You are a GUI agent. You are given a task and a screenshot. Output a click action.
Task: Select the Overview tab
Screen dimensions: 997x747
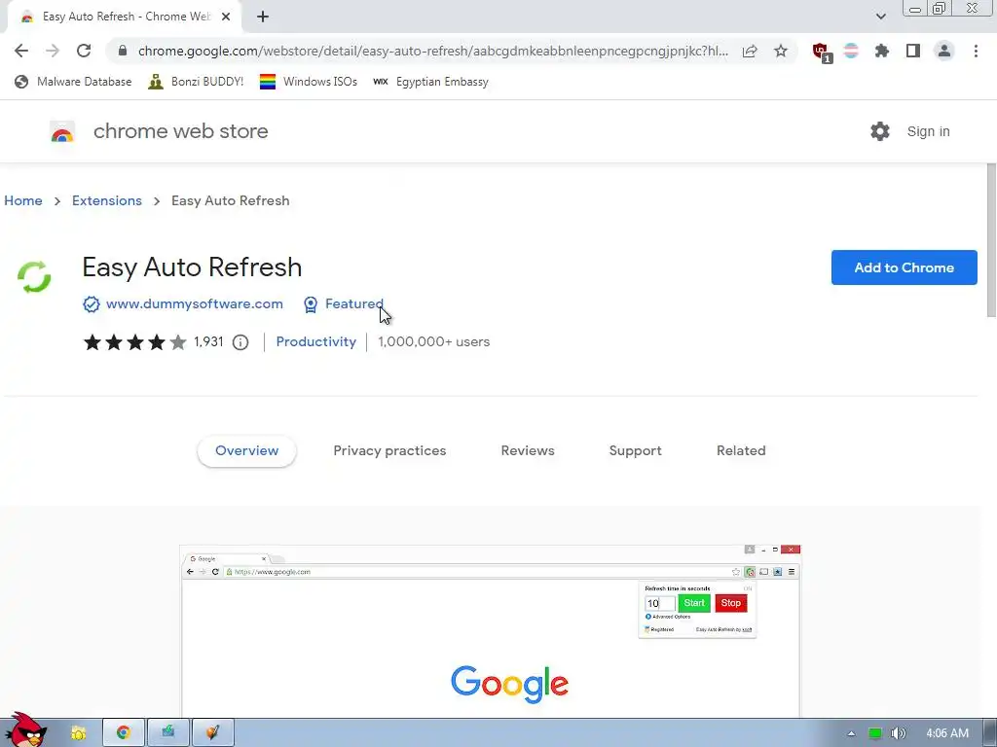(x=246, y=451)
